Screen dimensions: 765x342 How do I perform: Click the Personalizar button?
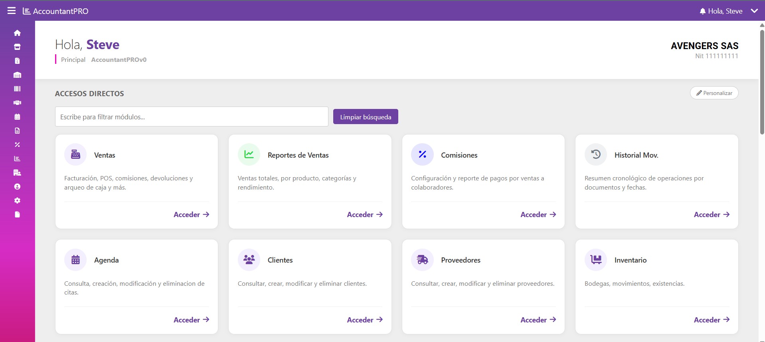coord(714,93)
